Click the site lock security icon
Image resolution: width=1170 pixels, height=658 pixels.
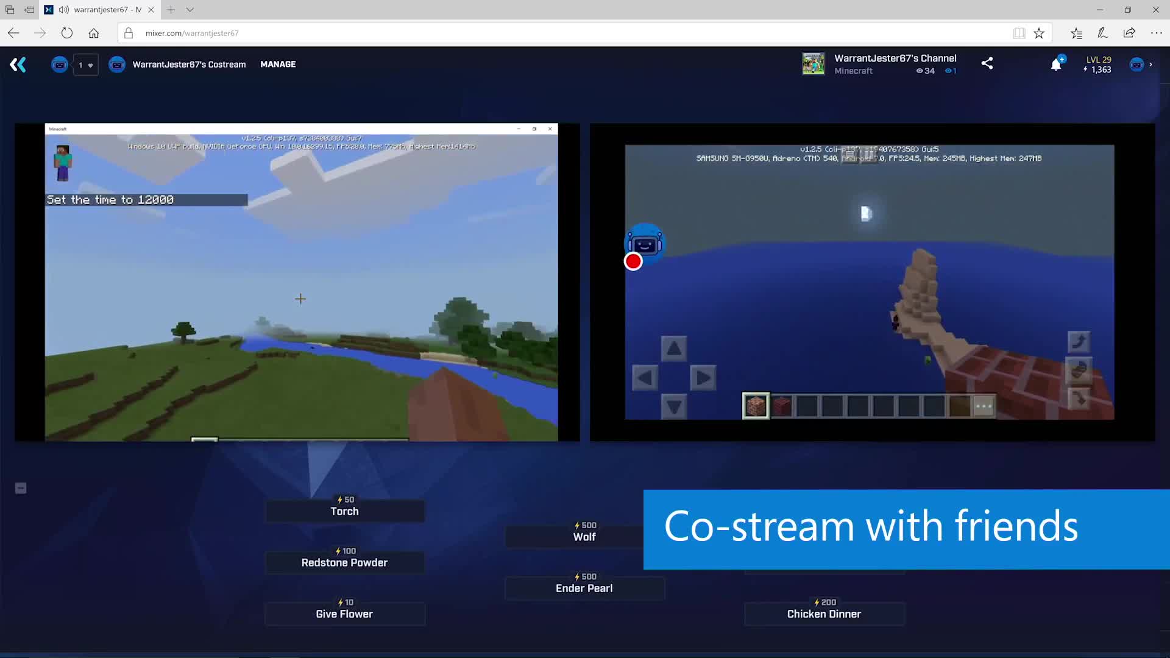(x=129, y=33)
